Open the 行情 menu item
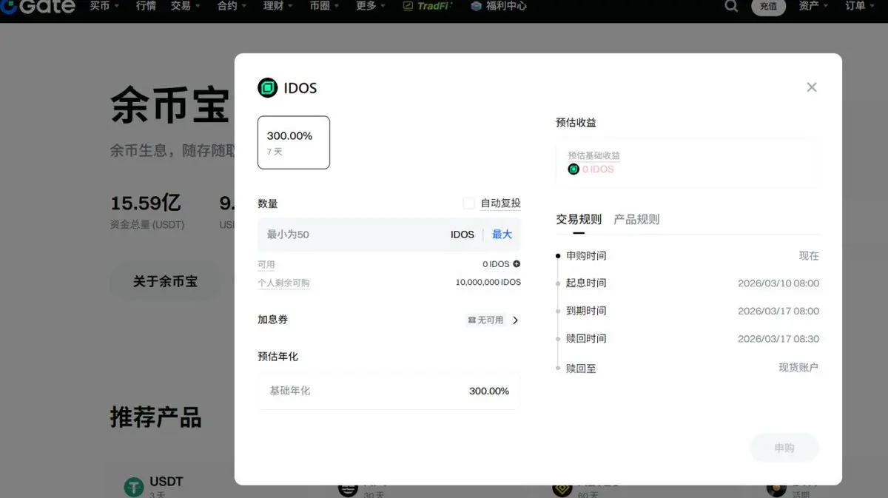 tap(146, 6)
